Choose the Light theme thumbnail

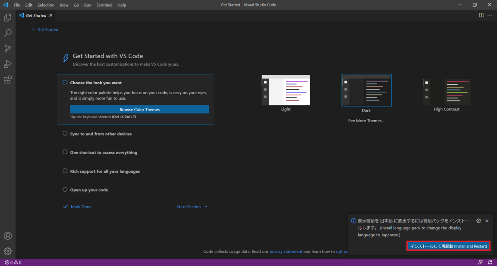point(286,90)
